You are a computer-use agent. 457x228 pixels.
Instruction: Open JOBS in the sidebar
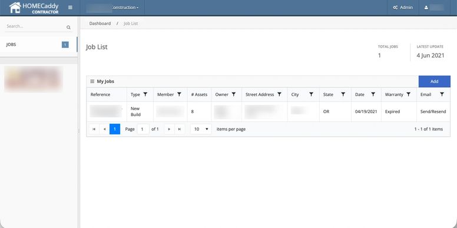click(38, 45)
